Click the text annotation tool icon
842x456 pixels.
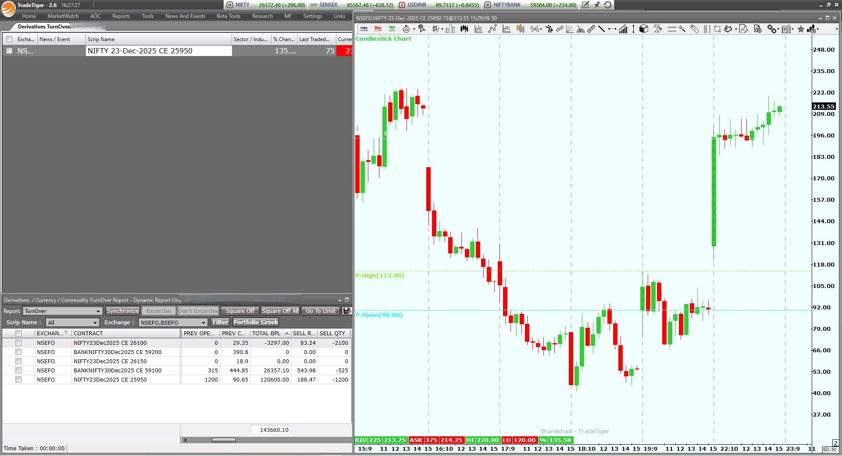[x=657, y=29]
